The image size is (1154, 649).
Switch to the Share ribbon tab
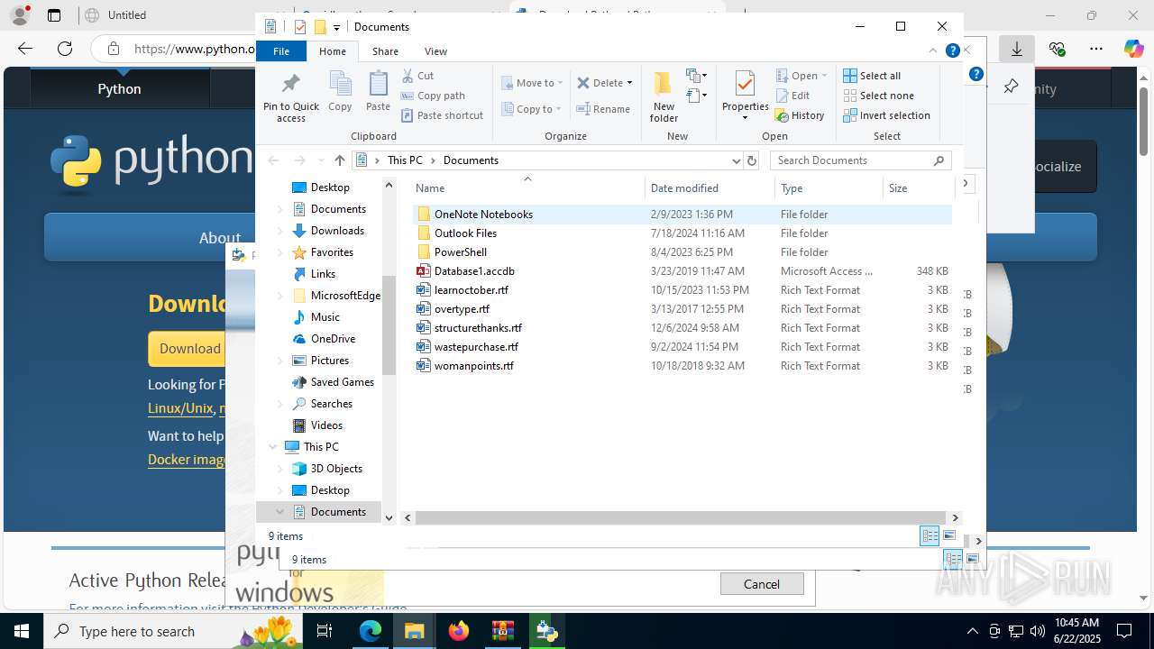[x=385, y=51]
